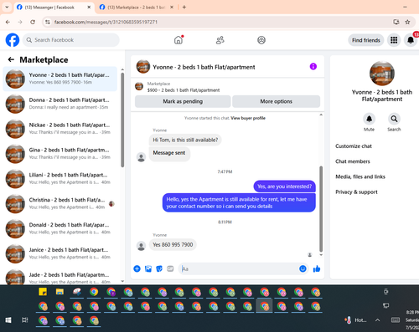
Task: Open the Facebook home logo
Action: coord(13,40)
